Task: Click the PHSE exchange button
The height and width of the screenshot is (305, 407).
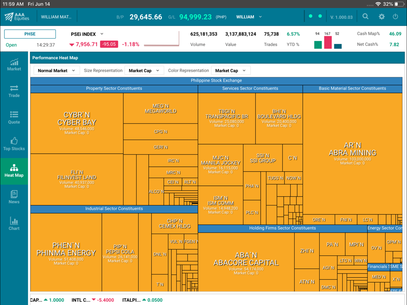Action: [x=30, y=34]
